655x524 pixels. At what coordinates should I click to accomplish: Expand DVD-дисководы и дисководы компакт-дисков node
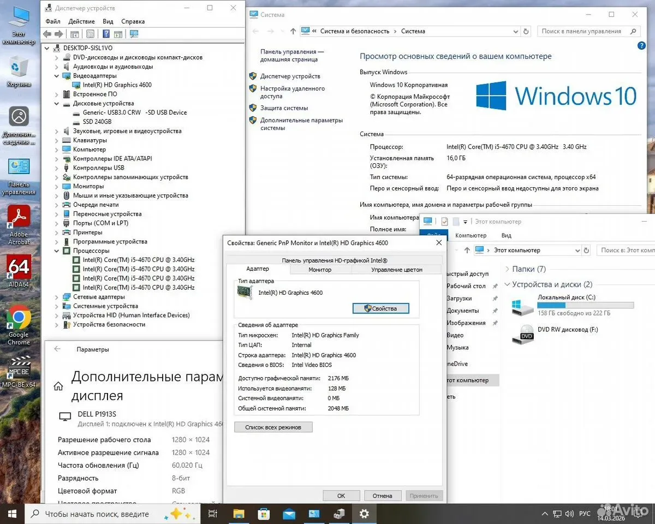point(57,57)
